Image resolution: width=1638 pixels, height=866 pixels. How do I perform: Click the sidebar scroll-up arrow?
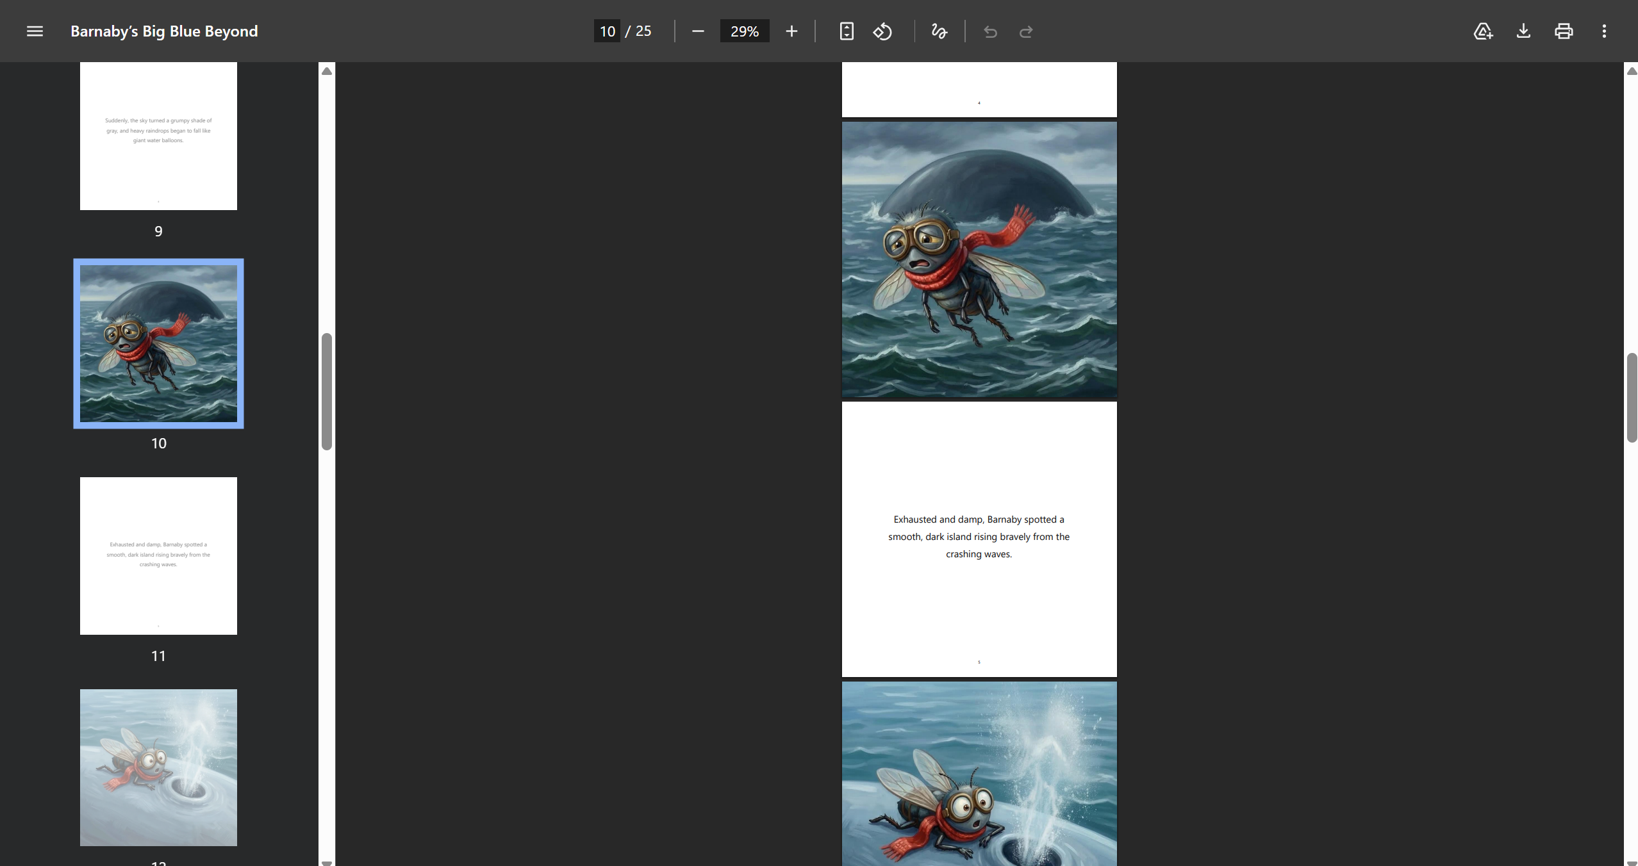(326, 71)
